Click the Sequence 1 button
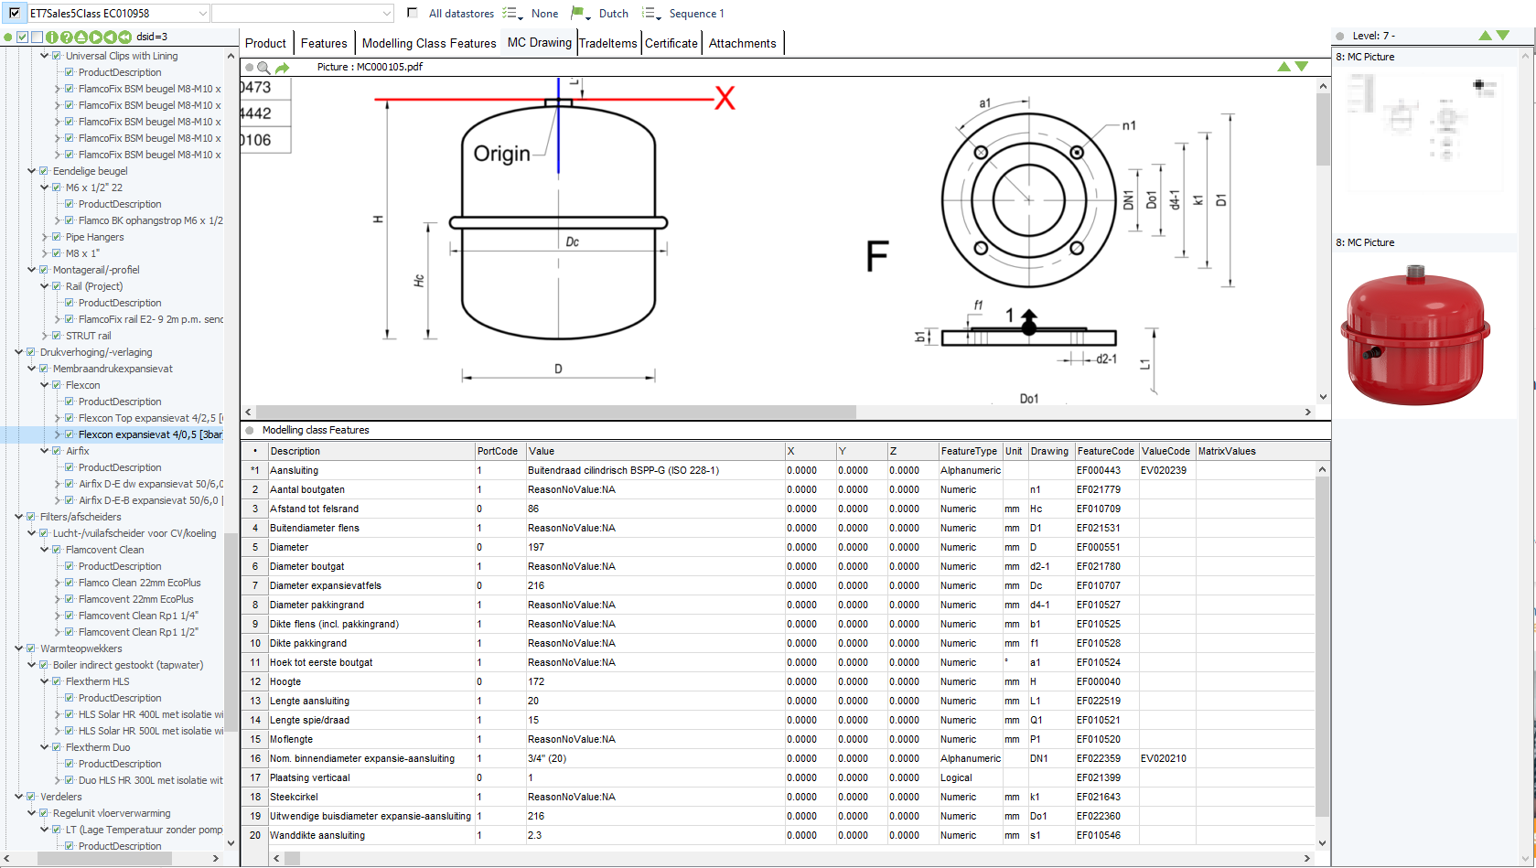 tap(695, 14)
